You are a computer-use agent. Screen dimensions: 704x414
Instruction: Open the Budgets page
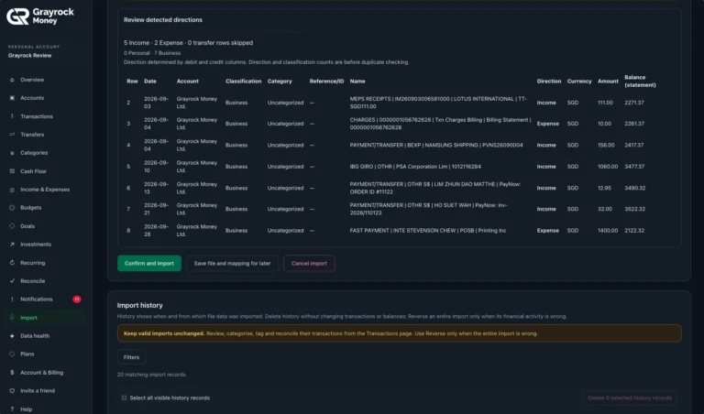[x=30, y=208]
